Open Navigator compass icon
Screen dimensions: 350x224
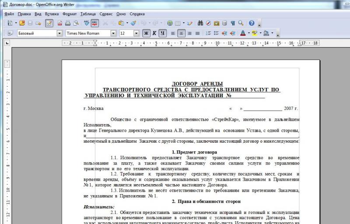click(x=209, y=23)
